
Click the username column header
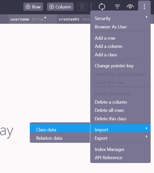(x=33, y=19)
